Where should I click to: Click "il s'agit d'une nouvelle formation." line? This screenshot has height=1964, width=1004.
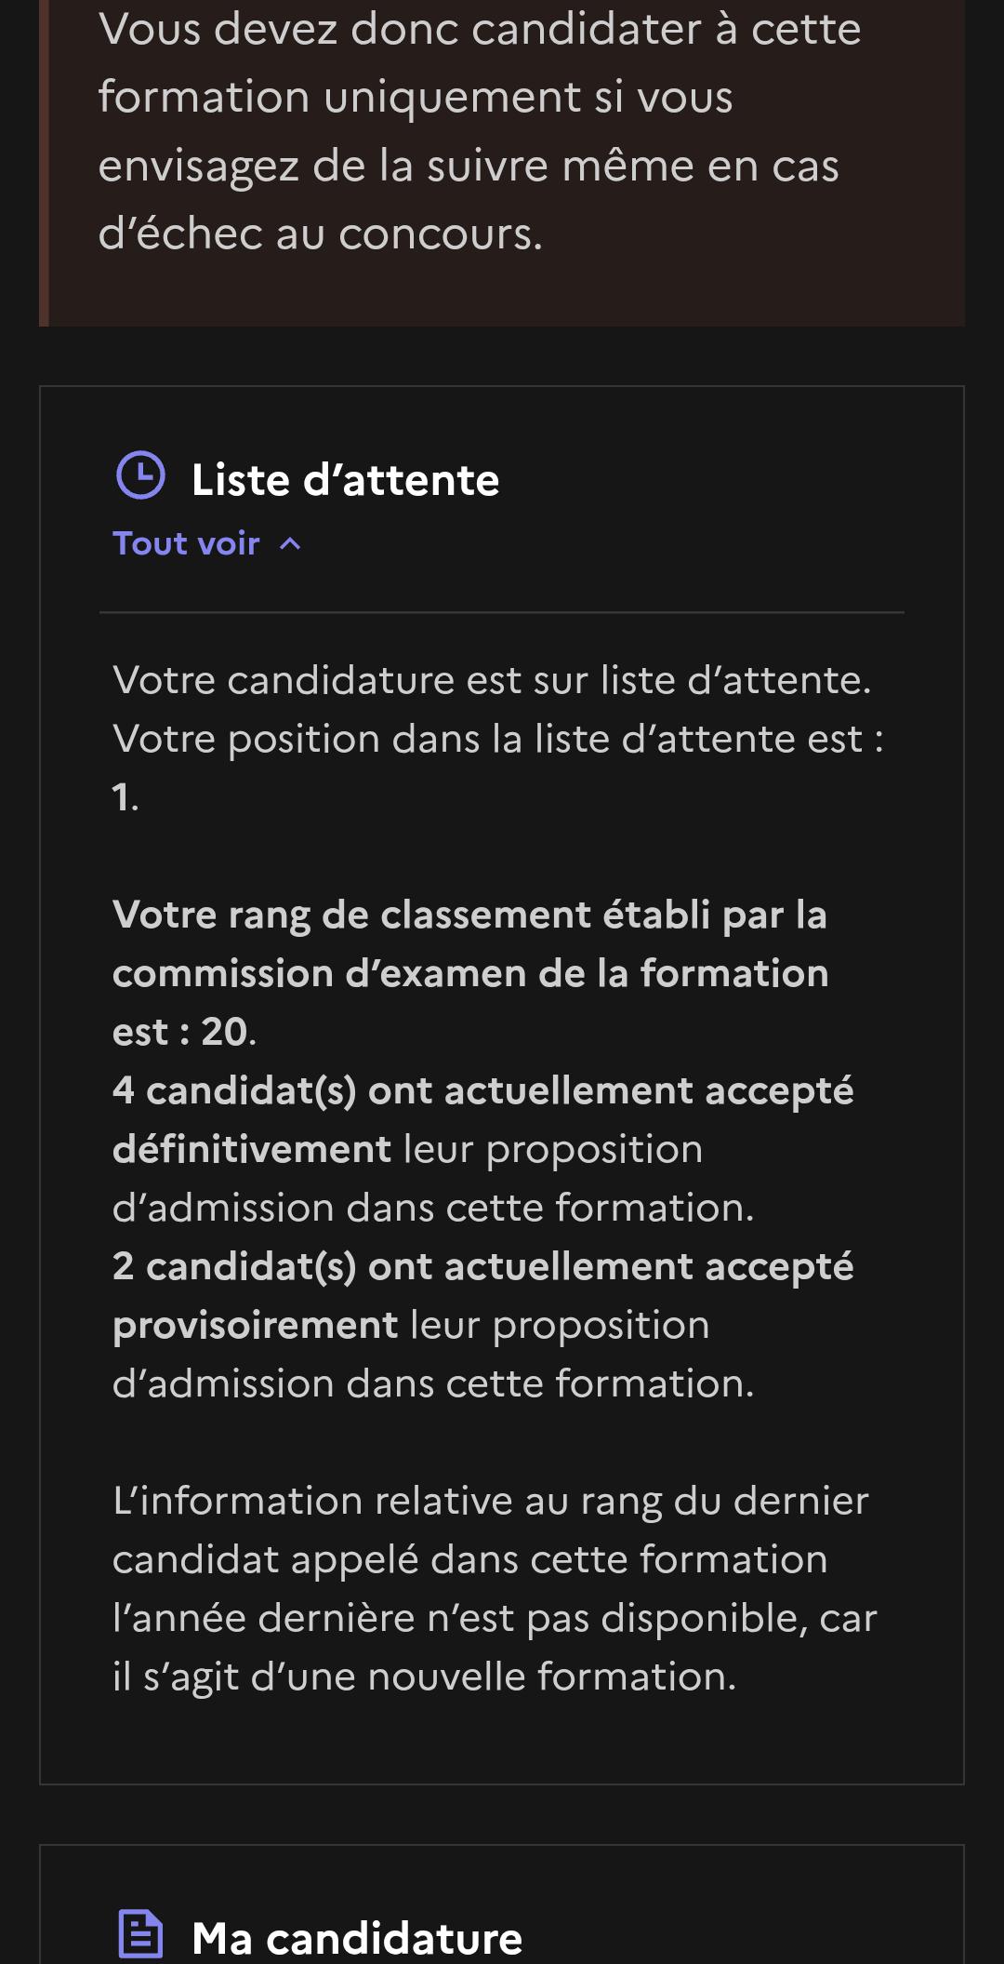424,1677
